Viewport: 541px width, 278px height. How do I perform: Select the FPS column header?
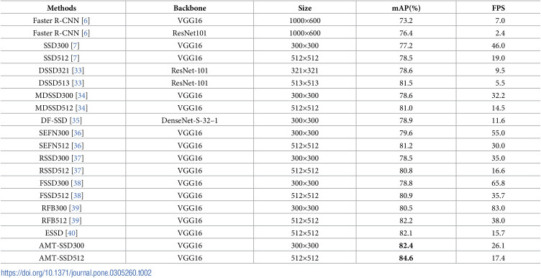499,8
